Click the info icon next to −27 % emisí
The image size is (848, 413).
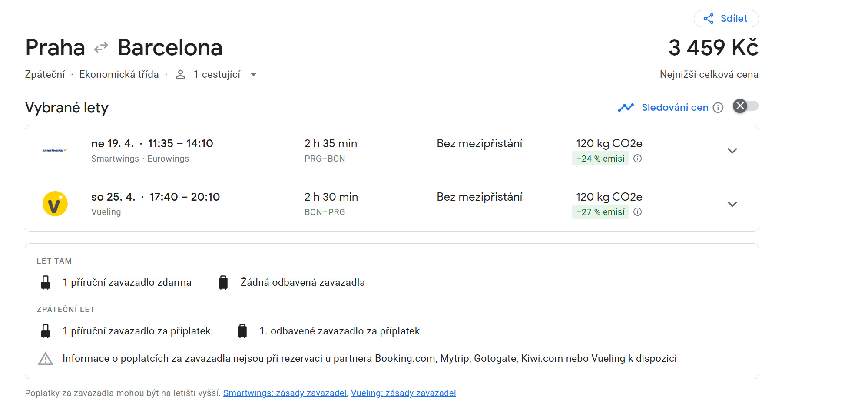pyautogui.click(x=638, y=212)
